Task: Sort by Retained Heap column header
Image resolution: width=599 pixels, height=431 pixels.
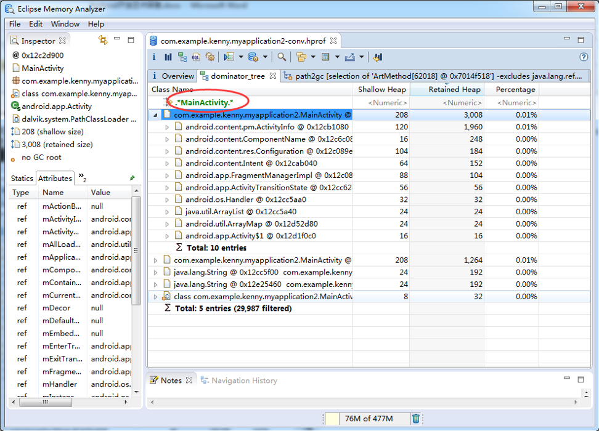Action: point(447,89)
